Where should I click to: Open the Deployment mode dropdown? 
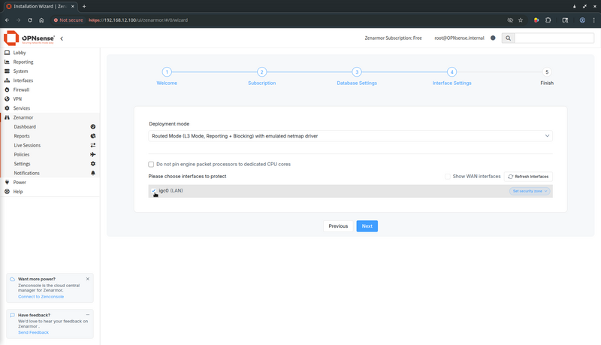350,136
